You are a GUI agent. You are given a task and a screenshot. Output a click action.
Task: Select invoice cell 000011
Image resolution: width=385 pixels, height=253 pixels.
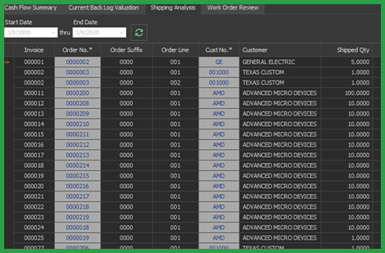coord(34,93)
